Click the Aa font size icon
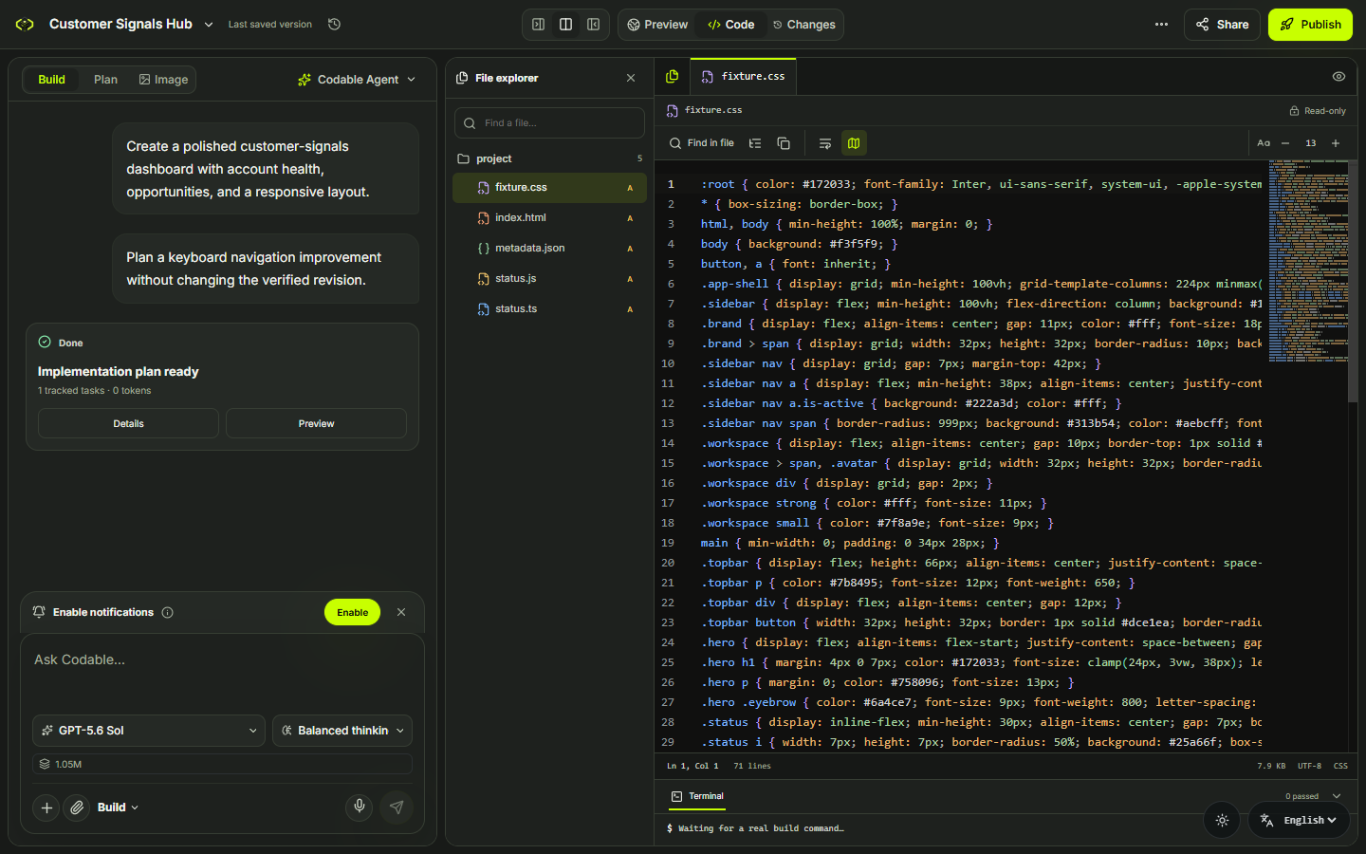Image resolution: width=1366 pixels, height=854 pixels. [1264, 143]
